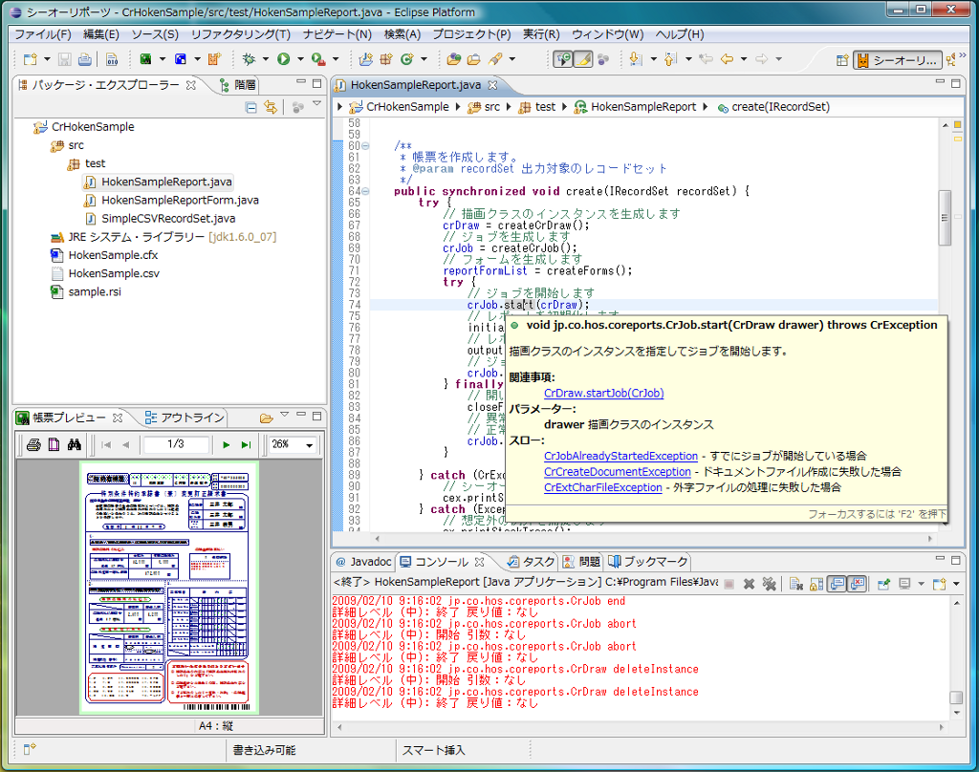Image resolution: width=979 pixels, height=772 pixels.
Task: Open the Open Console dropdown arrow
Action: point(956,584)
